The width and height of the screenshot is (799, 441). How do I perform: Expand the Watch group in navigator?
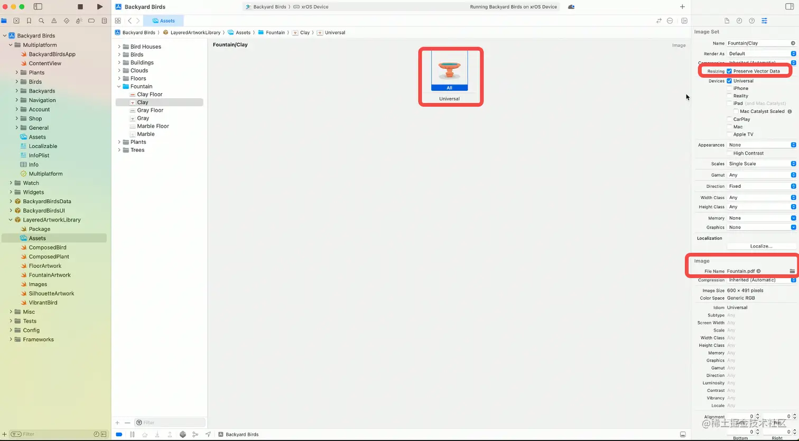[11, 183]
